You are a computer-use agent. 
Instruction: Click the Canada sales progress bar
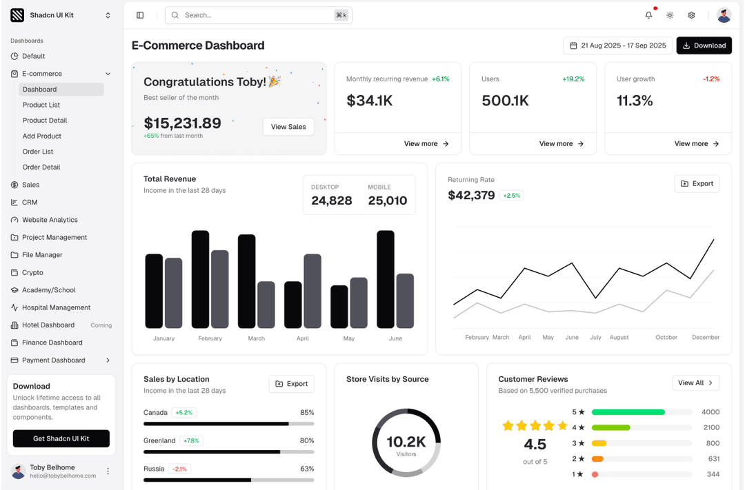228,422
